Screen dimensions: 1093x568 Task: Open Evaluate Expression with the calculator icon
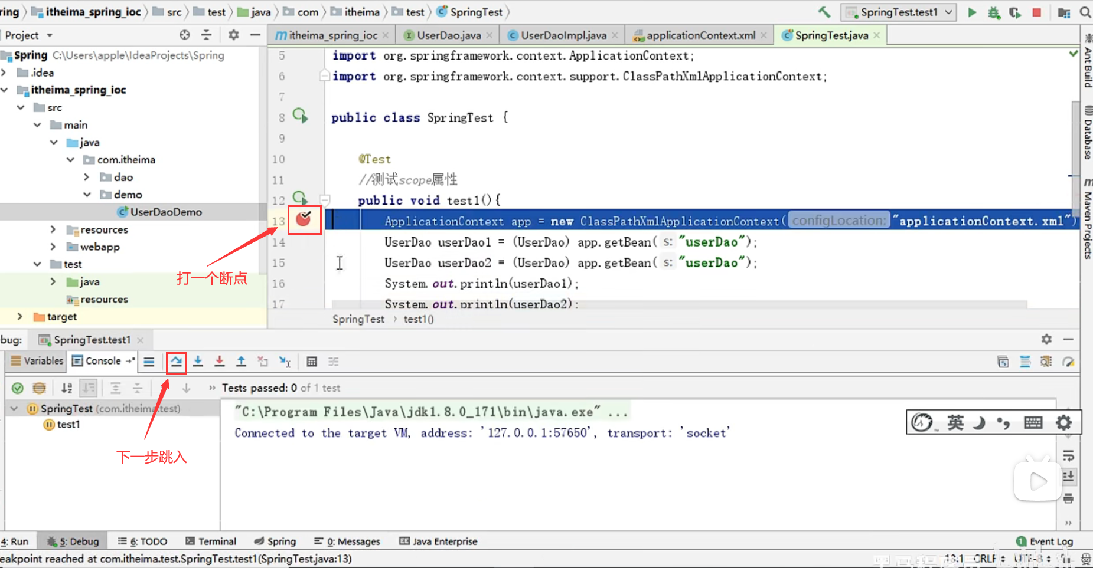pos(312,362)
